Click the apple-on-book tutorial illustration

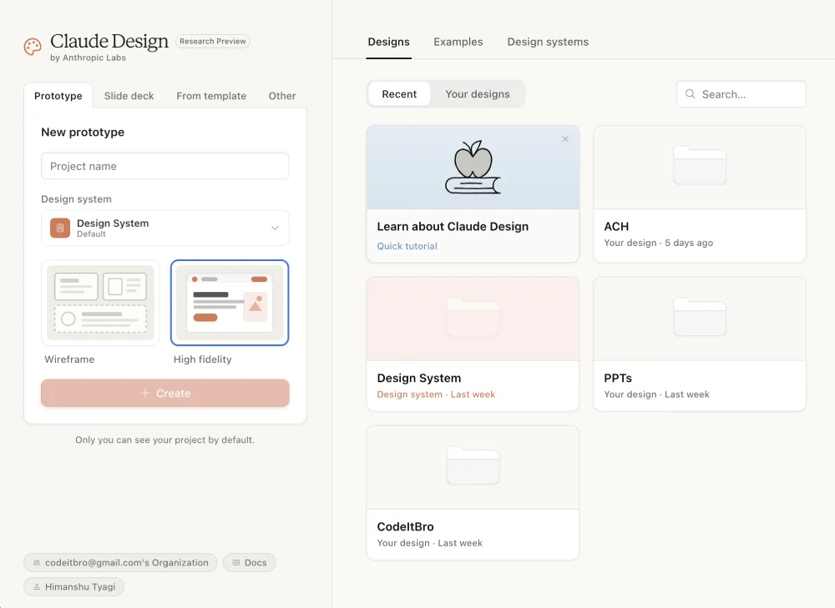tap(473, 167)
